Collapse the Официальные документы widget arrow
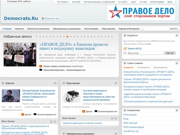 [x=64, y=134]
